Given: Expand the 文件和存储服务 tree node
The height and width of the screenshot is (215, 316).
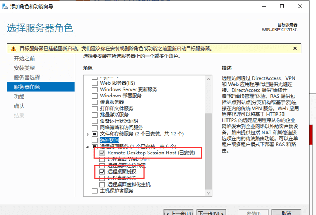Looking at the screenshot, I should (x=88, y=134).
